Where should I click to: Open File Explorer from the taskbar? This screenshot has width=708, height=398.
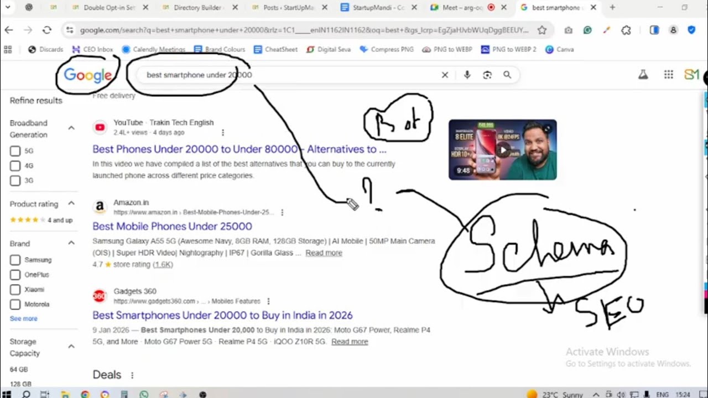pos(65,394)
